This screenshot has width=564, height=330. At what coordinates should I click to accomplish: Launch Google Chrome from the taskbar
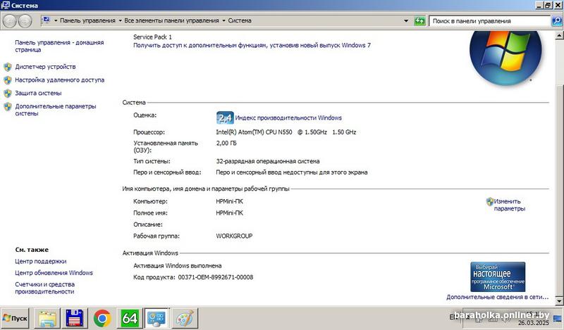[102, 318]
